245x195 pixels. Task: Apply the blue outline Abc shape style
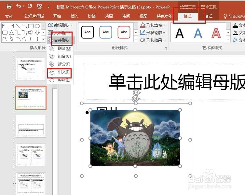coord(106,32)
